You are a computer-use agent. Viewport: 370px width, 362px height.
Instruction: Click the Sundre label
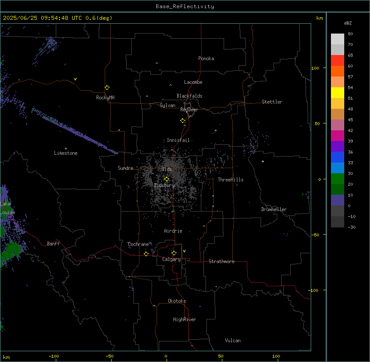click(x=125, y=168)
